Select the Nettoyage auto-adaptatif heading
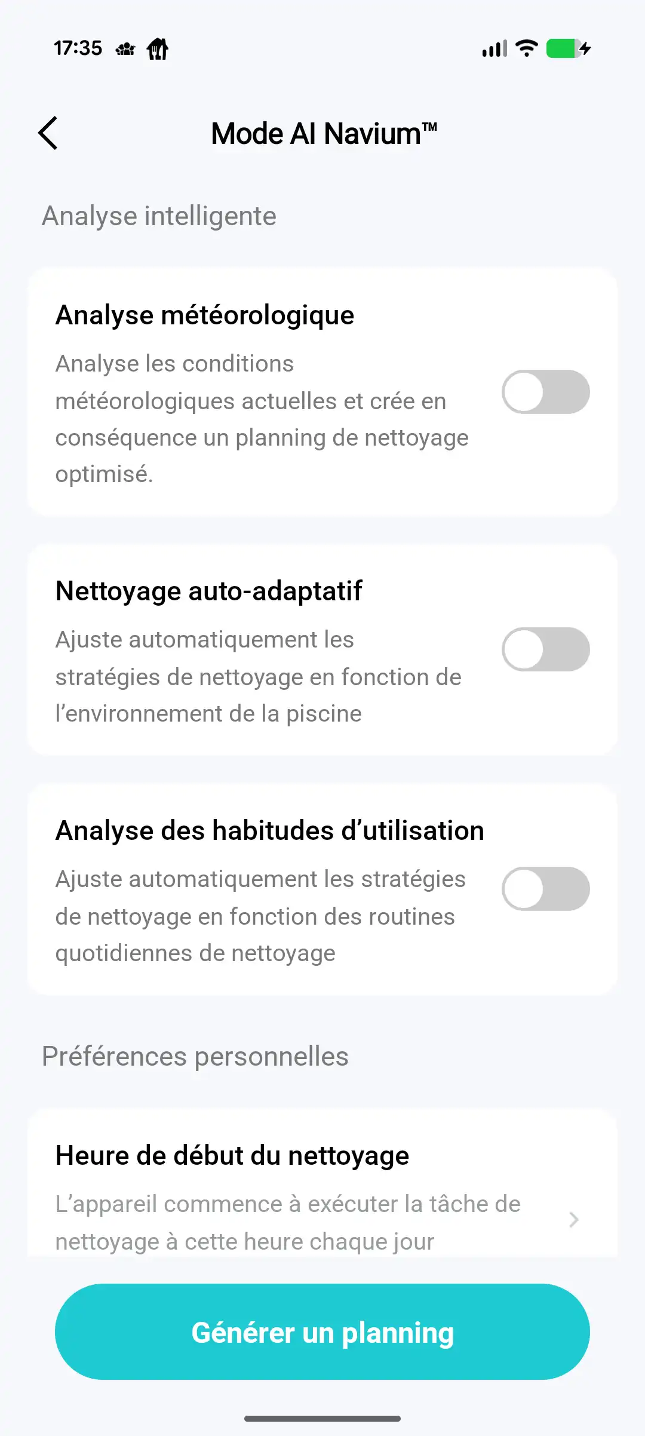 pyautogui.click(x=209, y=591)
